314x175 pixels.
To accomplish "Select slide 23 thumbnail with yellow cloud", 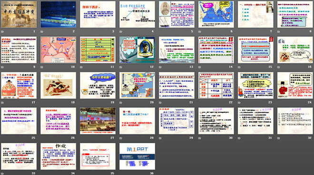I will (255, 85).
